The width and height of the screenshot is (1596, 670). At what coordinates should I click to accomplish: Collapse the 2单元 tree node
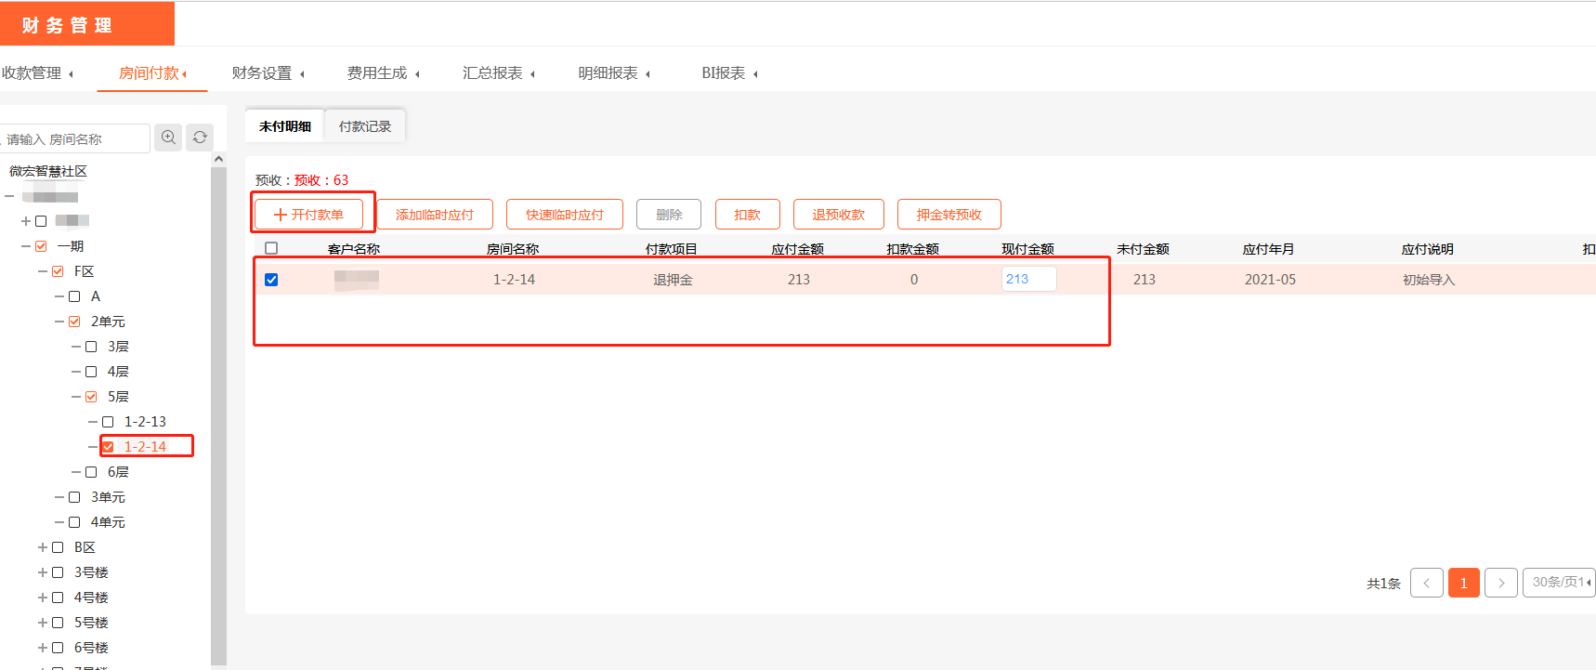pos(59,322)
